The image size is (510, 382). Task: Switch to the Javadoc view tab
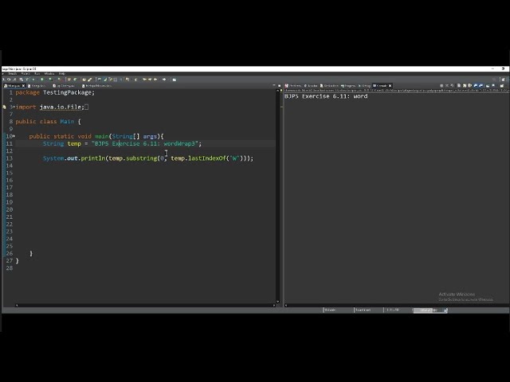311,86
